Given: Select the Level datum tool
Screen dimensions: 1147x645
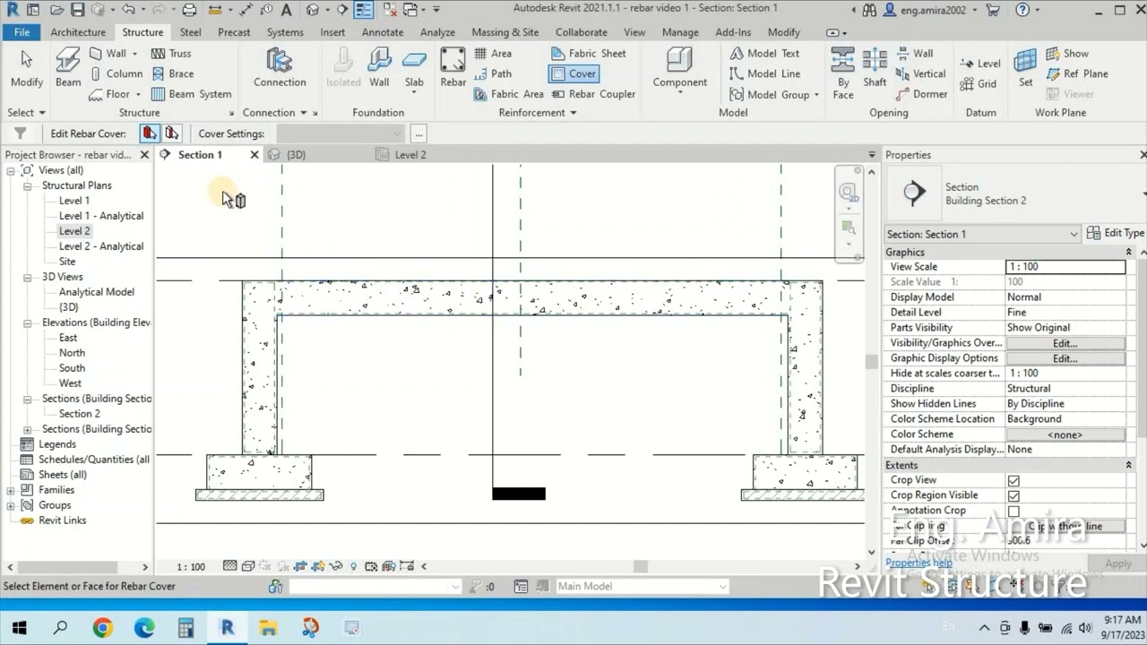Looking at the screenshot, I should point(979,64).
